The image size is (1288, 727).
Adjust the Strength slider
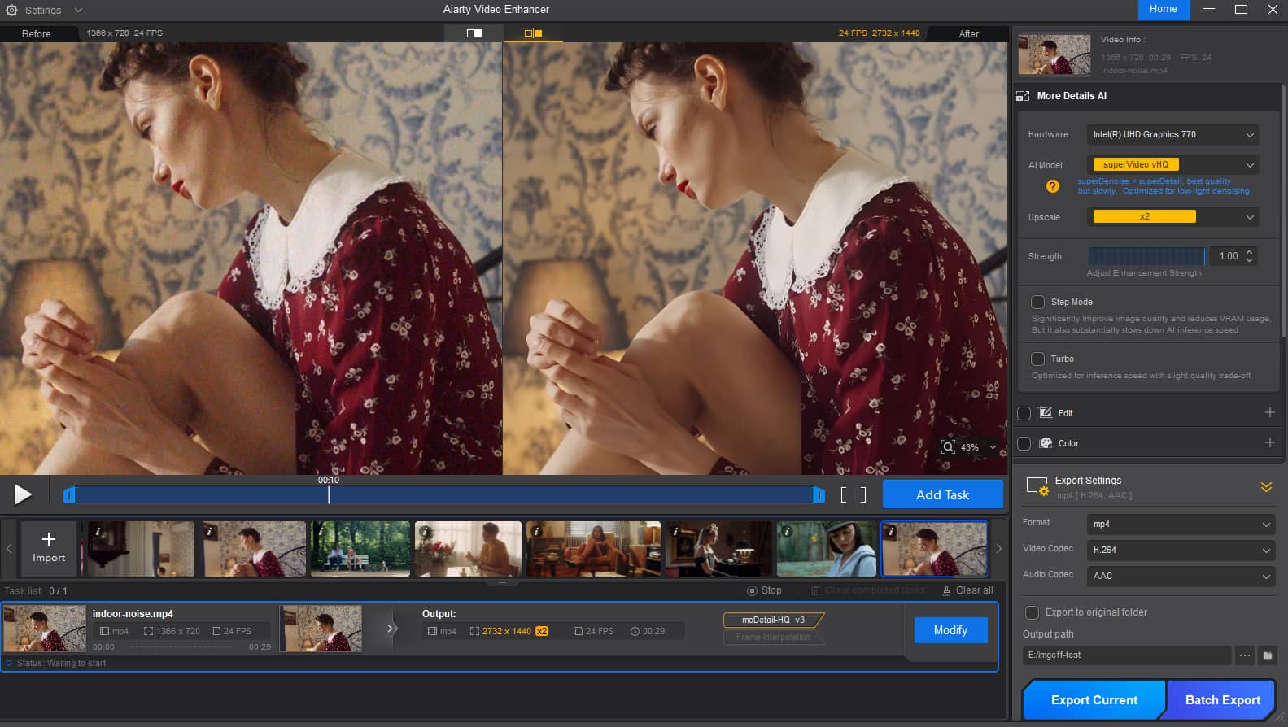pos(1146,256)
